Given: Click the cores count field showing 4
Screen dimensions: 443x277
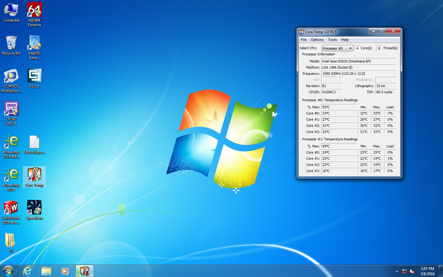Looking at the screenshot, I should click(357, 48).
